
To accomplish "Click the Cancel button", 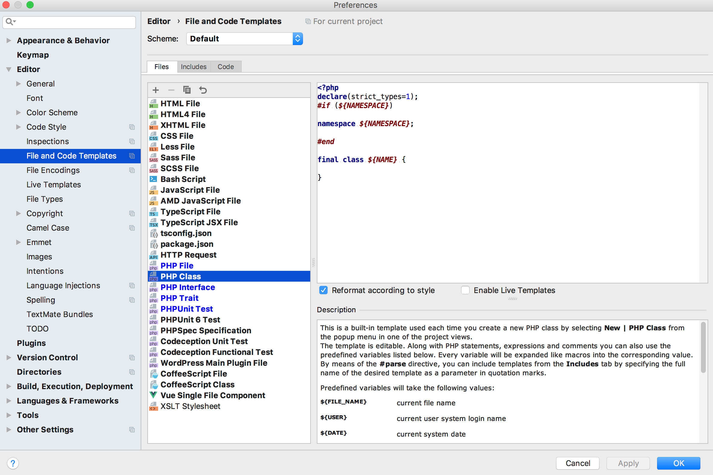I will pos(577,463).
